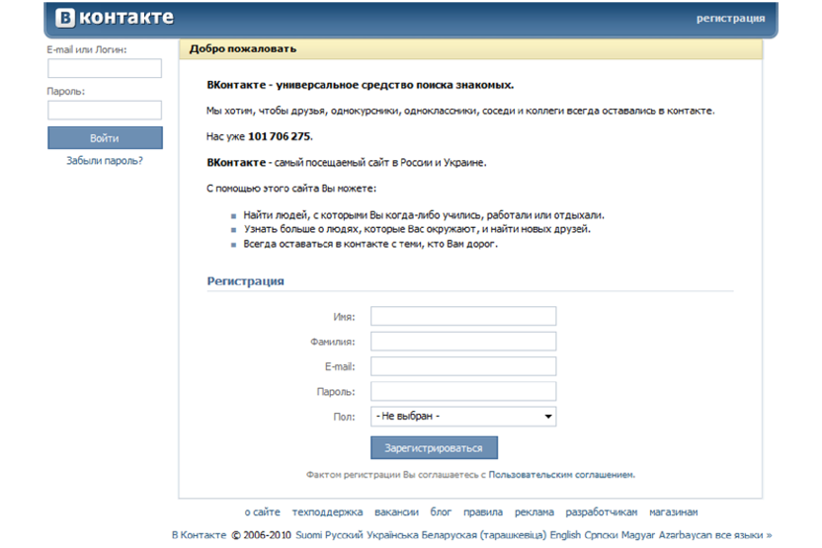
Task: Open the Пол dropdown
Action: [x=463, y=417]
